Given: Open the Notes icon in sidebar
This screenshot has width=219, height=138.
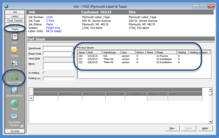Looking at the screenshot, I should pos(14,50).
